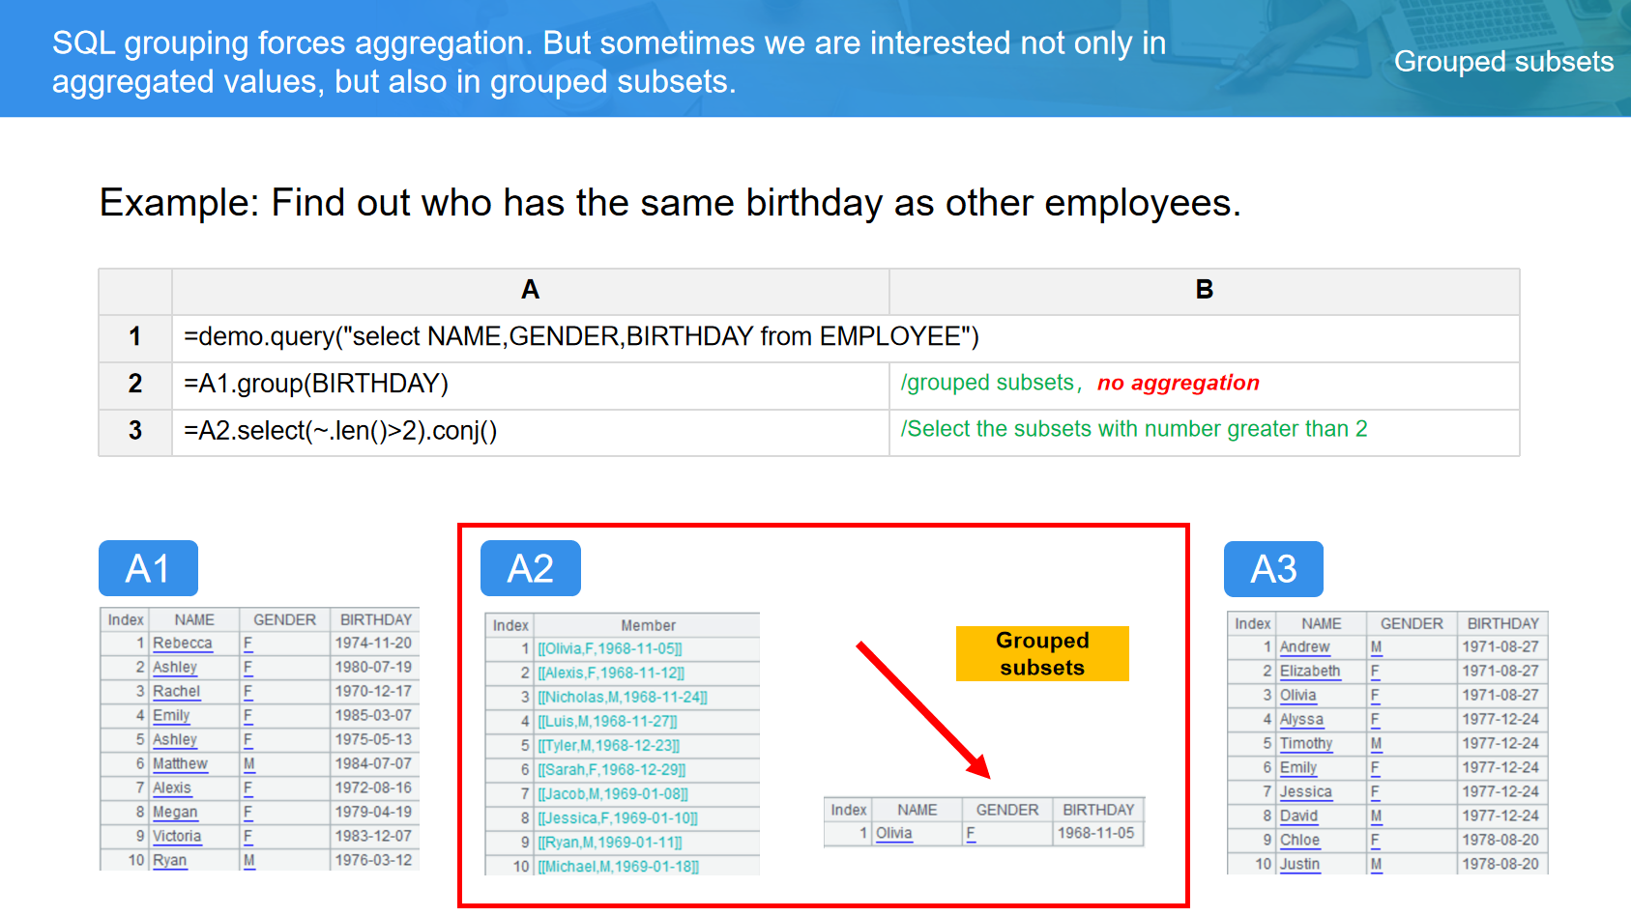Click the blue A3 label badge
The width and height of the screenshot is (1631, 917).
pos(1273,569)
